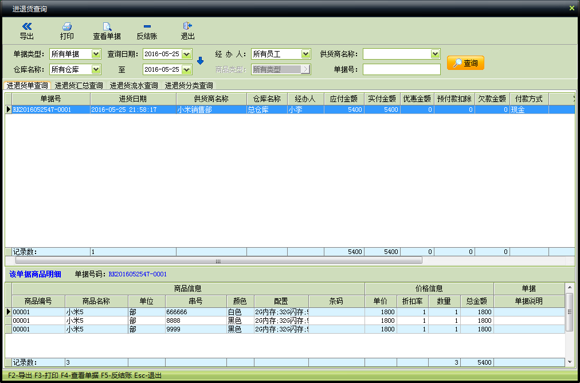Expand the 单据类型 dropdown
The width and height of the screenshot is (580, 383).
coord(96,54)
